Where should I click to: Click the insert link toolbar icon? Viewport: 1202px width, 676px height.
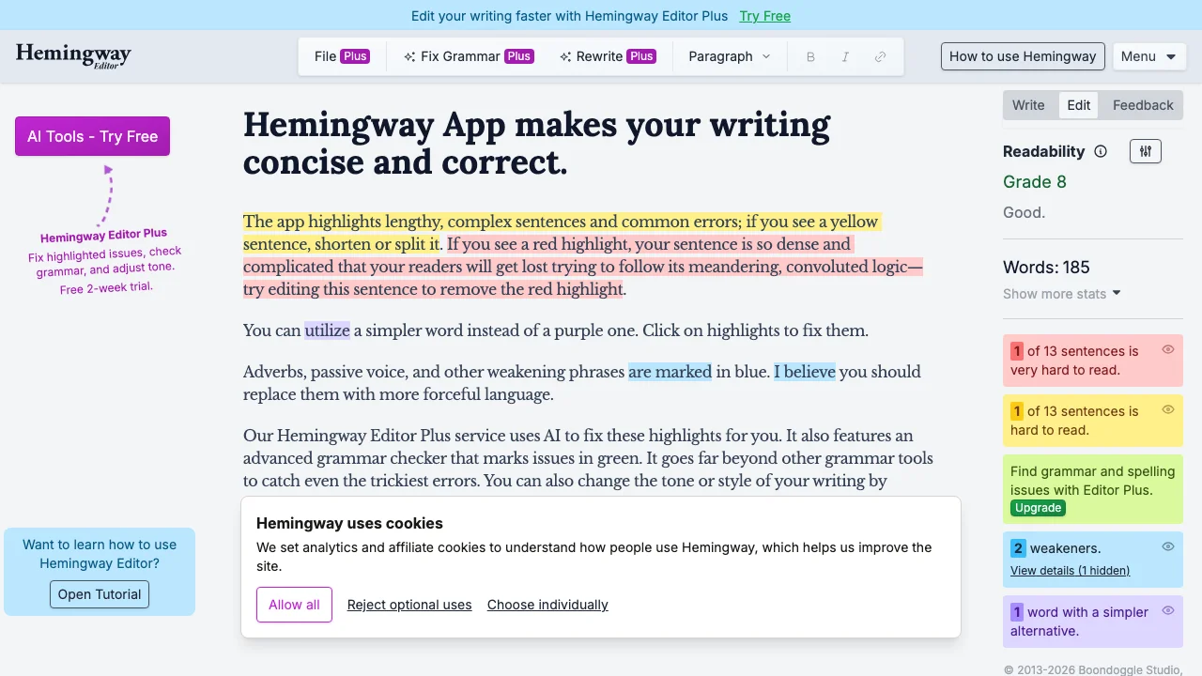click(x=880, y=56)
